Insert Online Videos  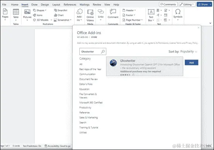tap(90, 15)
